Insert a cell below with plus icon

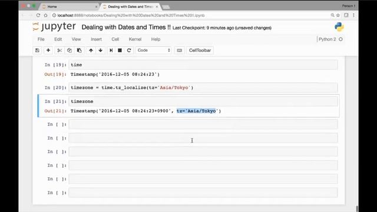(48, 50)
